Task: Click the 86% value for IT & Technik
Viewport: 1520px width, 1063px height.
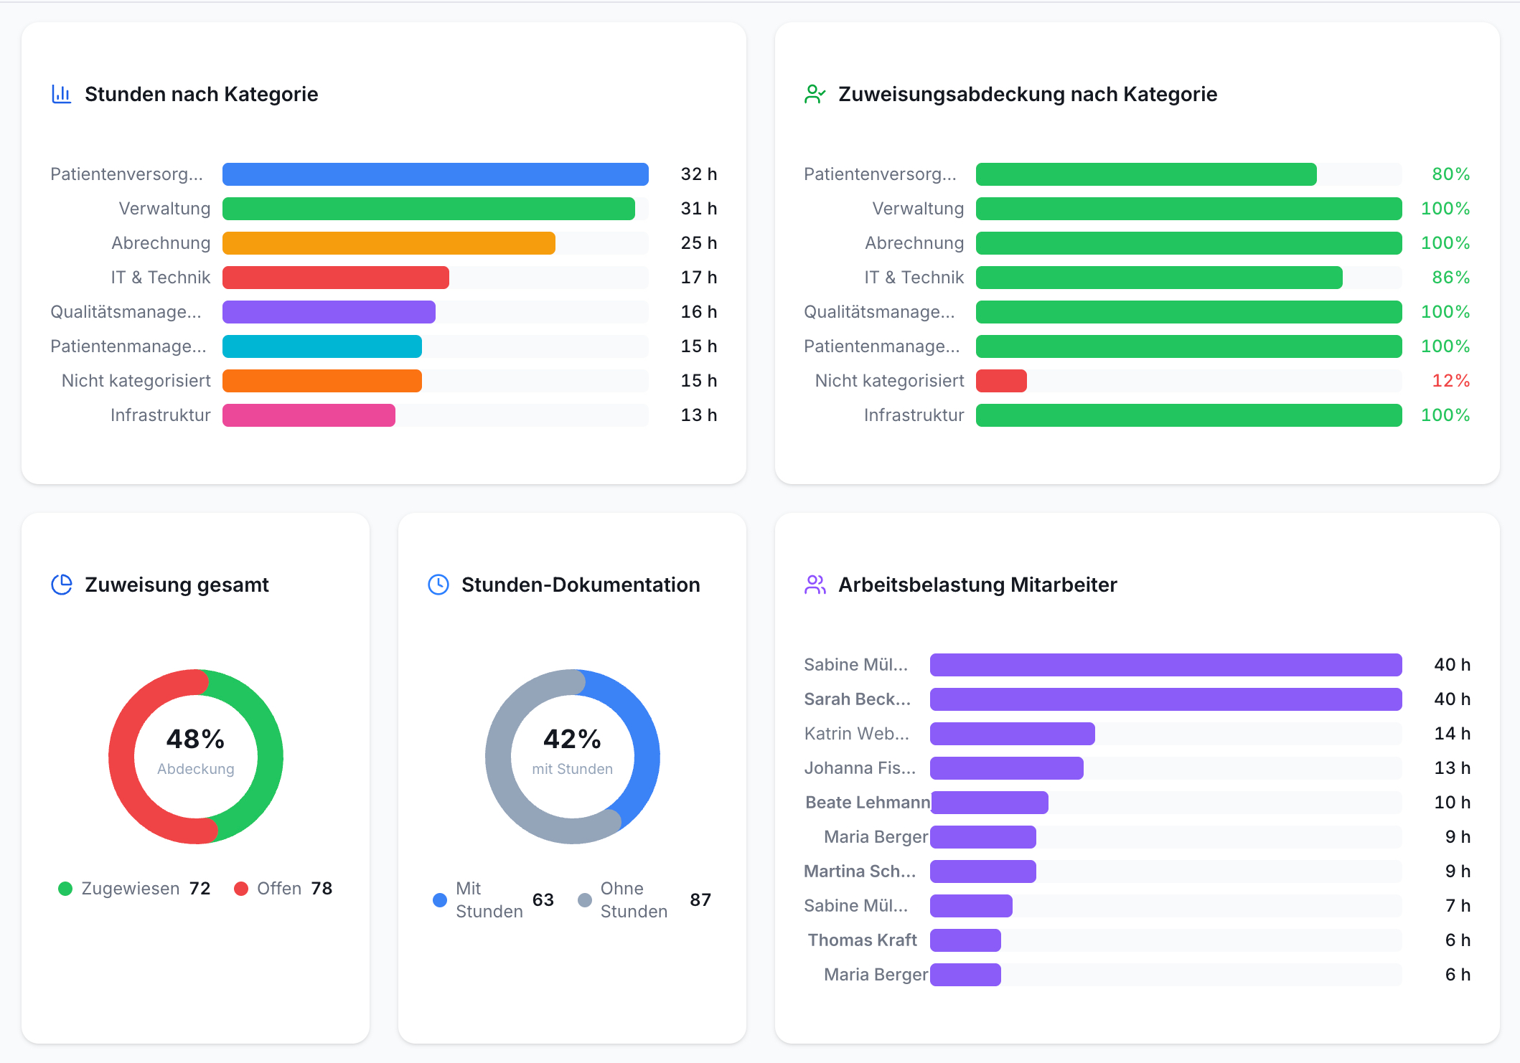Action: pos(1451,278)
